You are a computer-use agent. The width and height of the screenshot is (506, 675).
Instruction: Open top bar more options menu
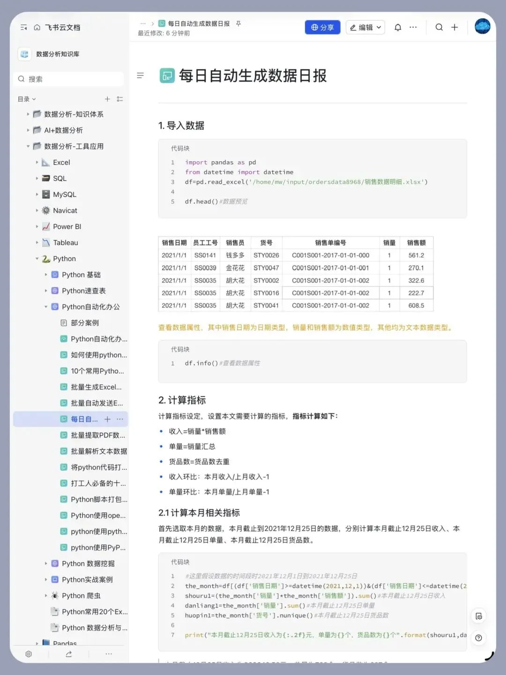413,28
